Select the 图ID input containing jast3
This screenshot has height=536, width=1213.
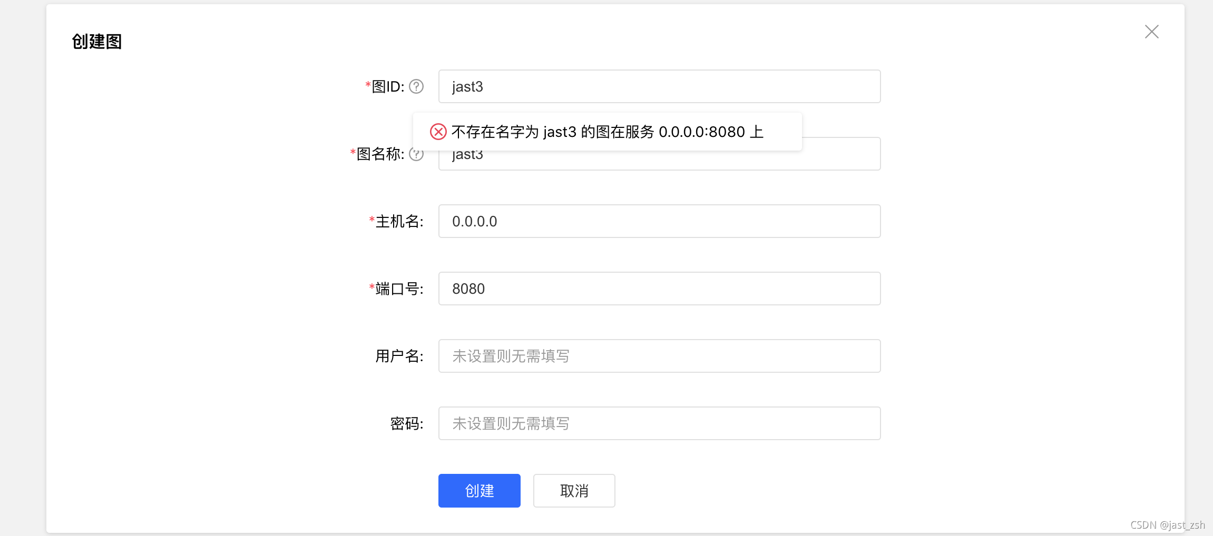(x=659, y=86)
